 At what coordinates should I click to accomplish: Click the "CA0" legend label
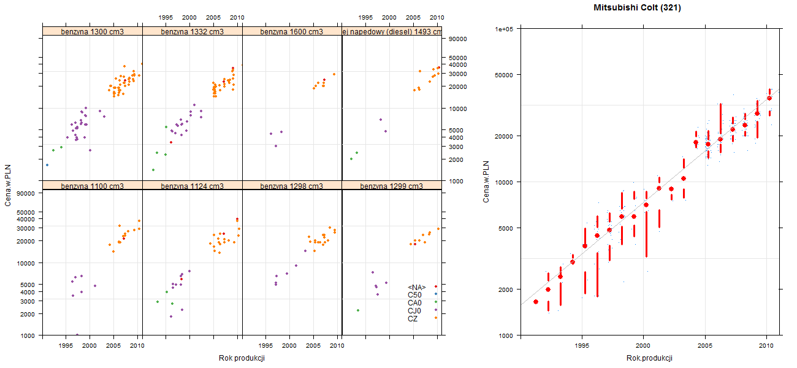(415, 303)
